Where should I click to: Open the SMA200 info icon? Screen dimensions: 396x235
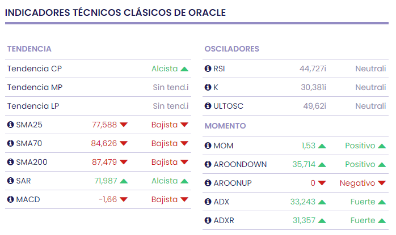[x=10, y=162]
